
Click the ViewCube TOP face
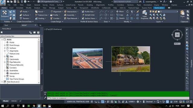[177, 35]
